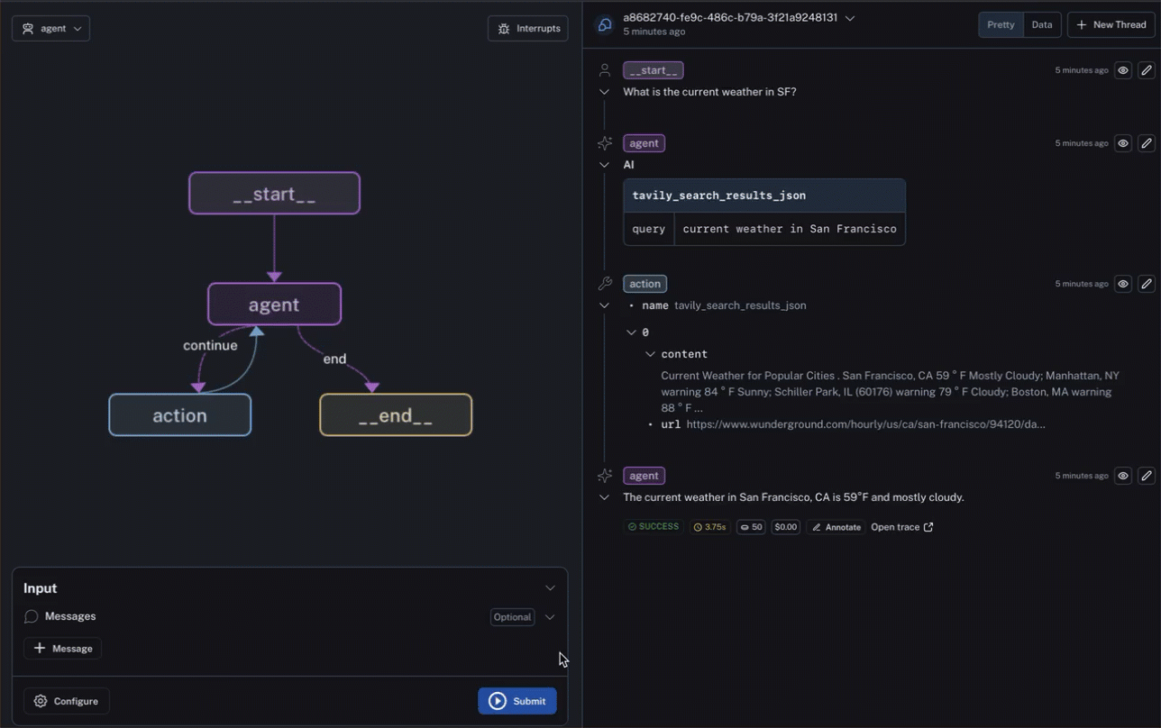Click the sparkle icon beside first agent step
1161x728 pixels.
(605, 143)
